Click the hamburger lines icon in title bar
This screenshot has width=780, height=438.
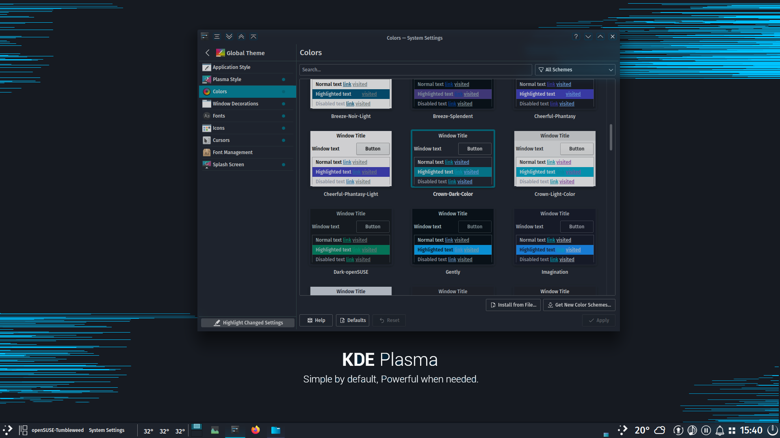coord(217,36)
